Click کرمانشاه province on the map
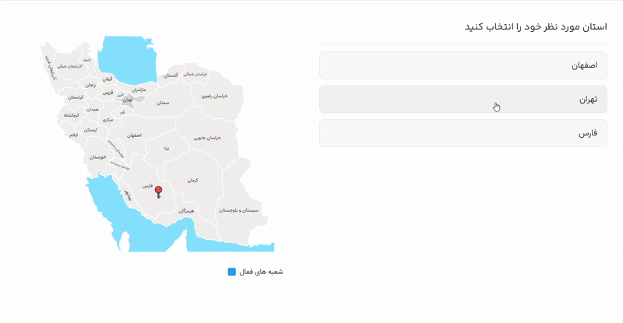The width and height of the screenshot is (623, 323). click(x=69, y=115)
